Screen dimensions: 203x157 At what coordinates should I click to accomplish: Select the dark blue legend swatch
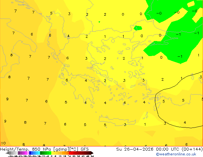pyautogui.click(x=30, y=153)
